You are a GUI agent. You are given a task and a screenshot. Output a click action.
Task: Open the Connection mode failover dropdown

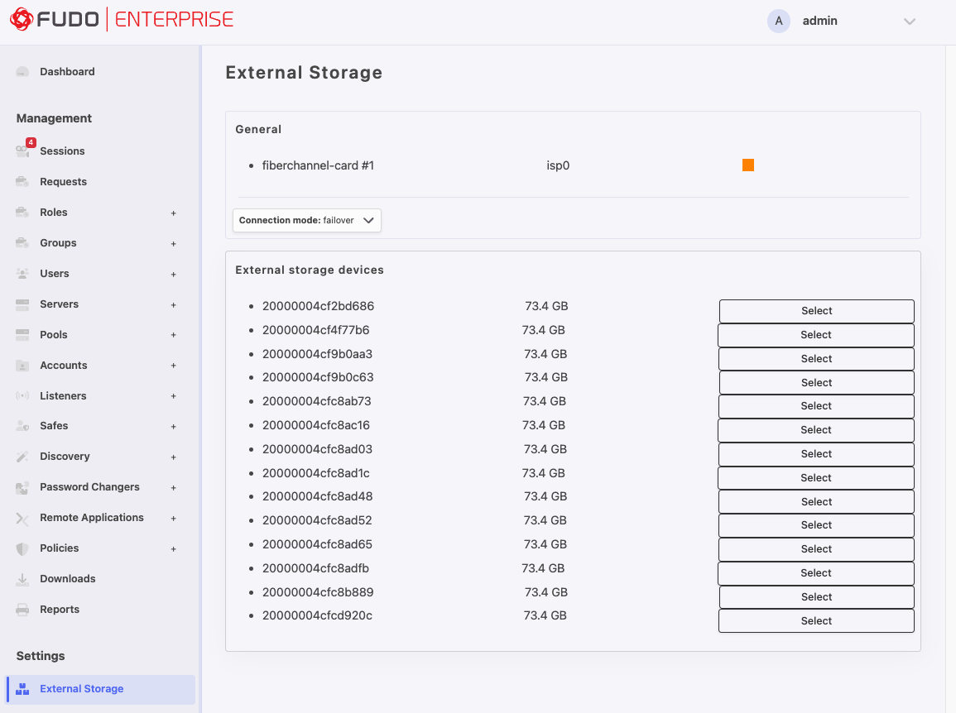click(x=307, y=220)
